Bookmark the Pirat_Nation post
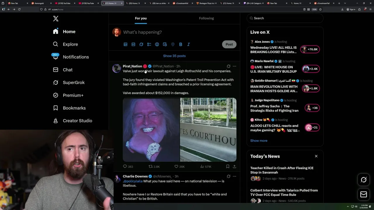The image size is (374, 210). tap(228, 167)
